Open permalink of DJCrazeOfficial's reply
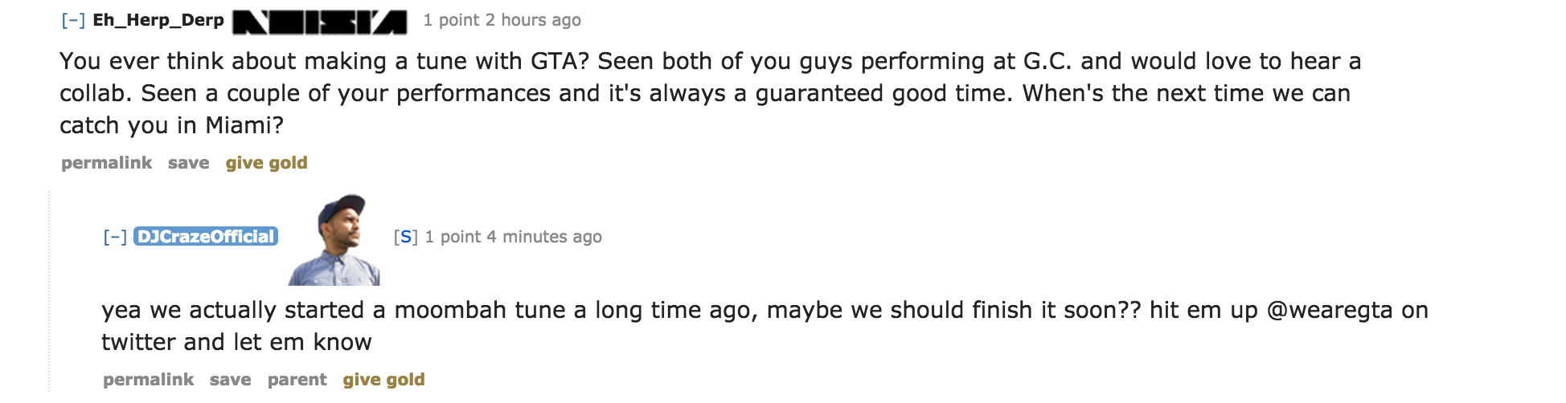The image size is (1566, 403). (x=148, y=380)
